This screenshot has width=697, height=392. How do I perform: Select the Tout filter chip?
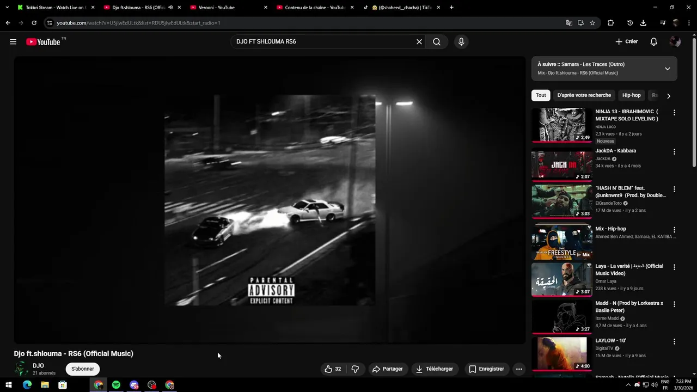(541, 95)
